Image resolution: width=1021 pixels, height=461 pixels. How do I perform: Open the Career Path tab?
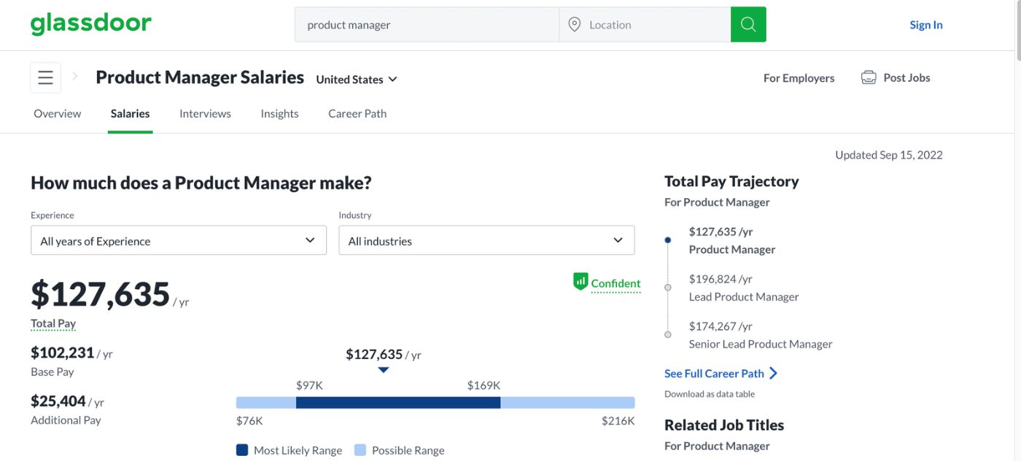pos(357,113)
